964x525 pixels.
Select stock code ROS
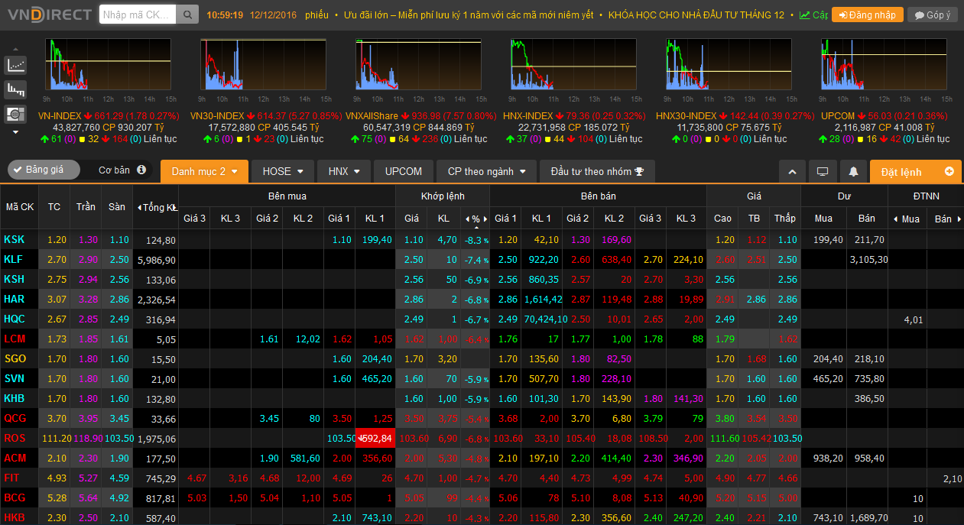click(x=15, y=438)
